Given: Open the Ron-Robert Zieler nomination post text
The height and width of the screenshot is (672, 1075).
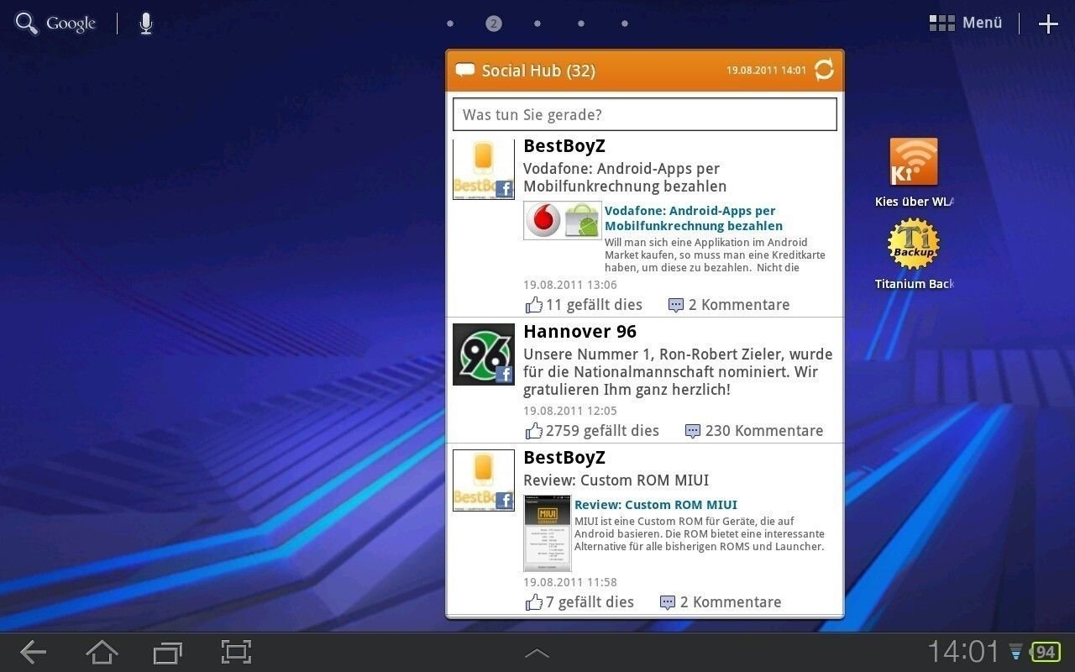Looking at the screenshot, I should 678,372.
